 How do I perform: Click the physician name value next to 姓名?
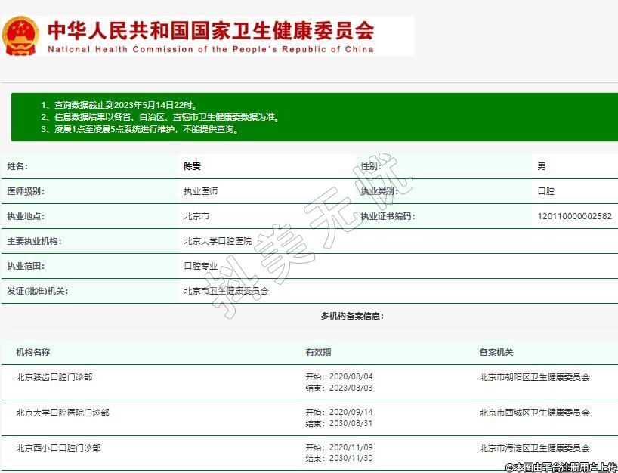click(x=193, y=166)
